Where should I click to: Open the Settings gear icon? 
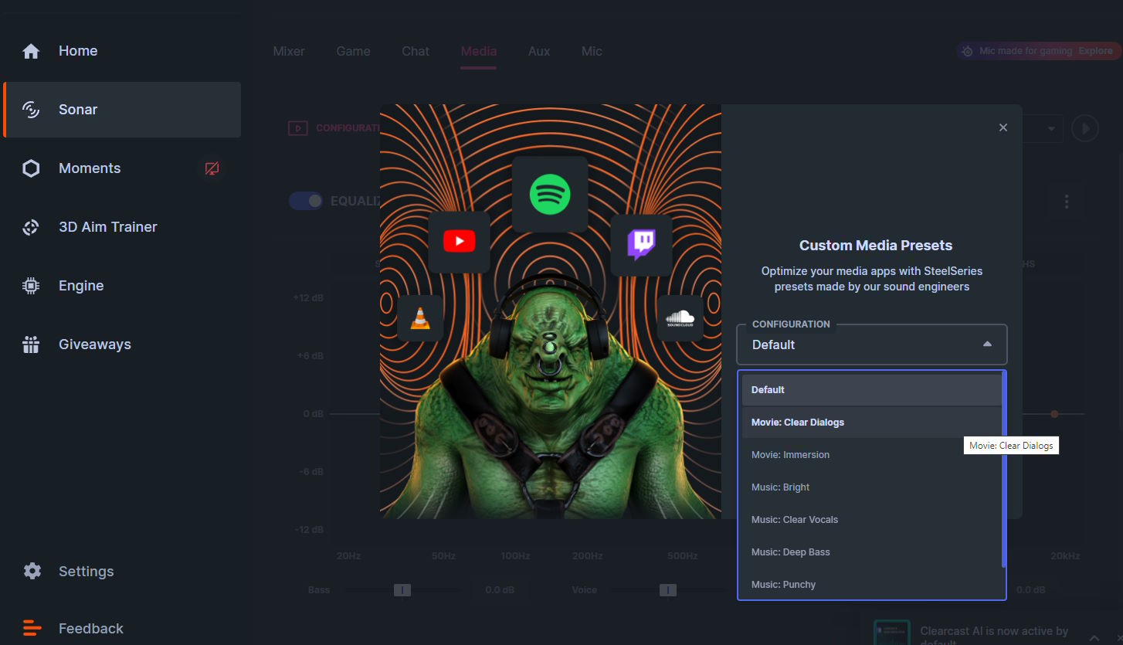(32, 571)
